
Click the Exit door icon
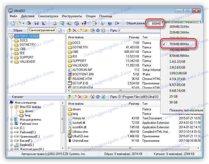[x=117, y=23]
